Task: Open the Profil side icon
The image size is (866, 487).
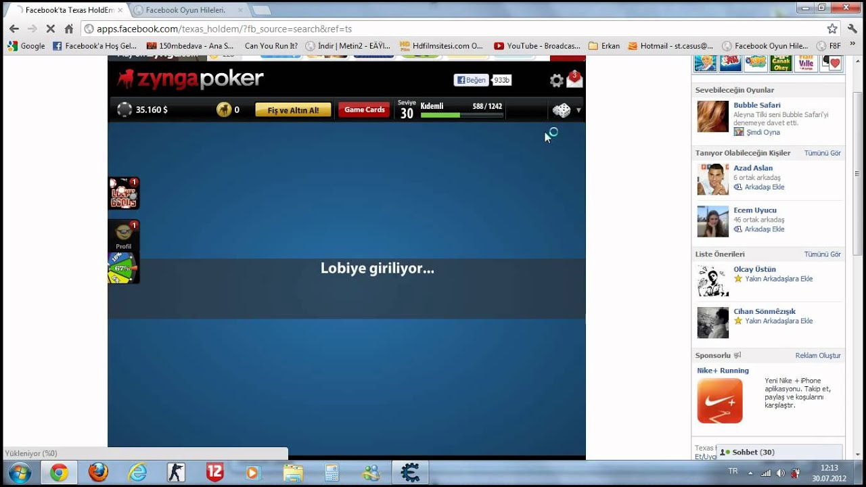Action: [124, 236]
